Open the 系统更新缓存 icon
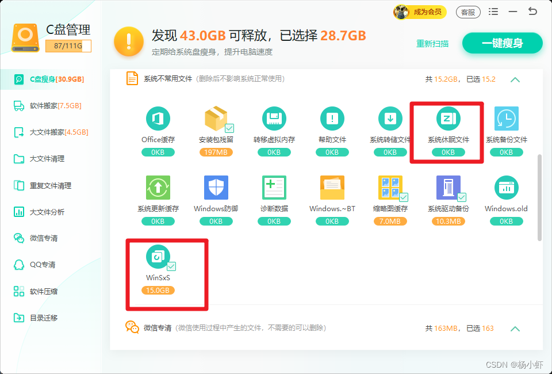Viewport: 552px width, 374px height. tap(158, 188)
